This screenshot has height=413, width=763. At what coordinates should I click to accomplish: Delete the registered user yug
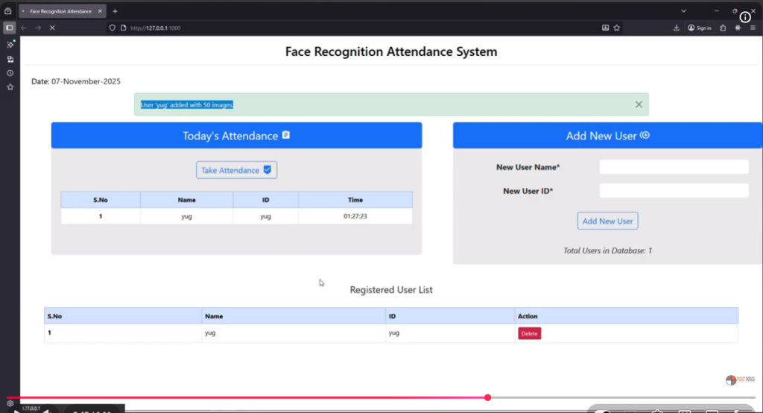(x=530, y=334)
